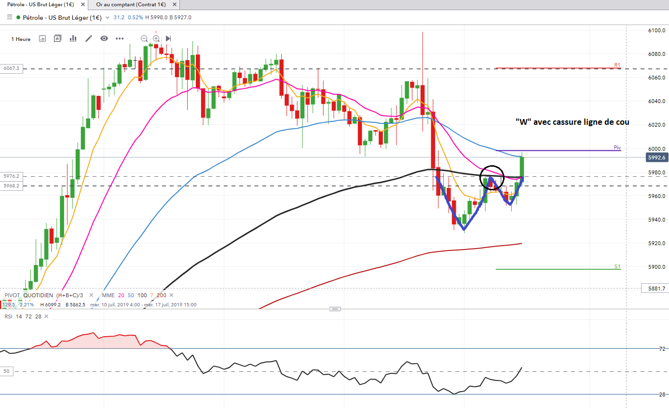This screenshot has width=669, height=408.
Task: Open the indicators bar-chart icon
Action: point(73,39)
